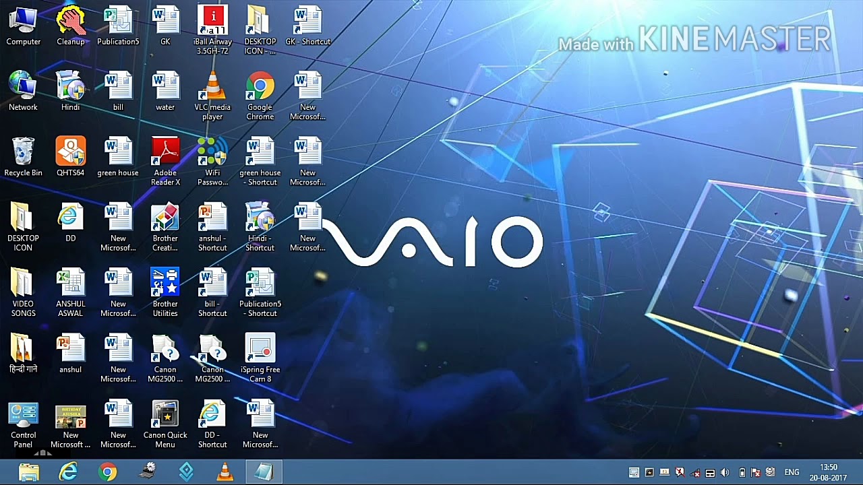Image resolution: width=863 pixels, height=485 pixels.
Task: Open the water Word document
Action: [x=165, y=92]
